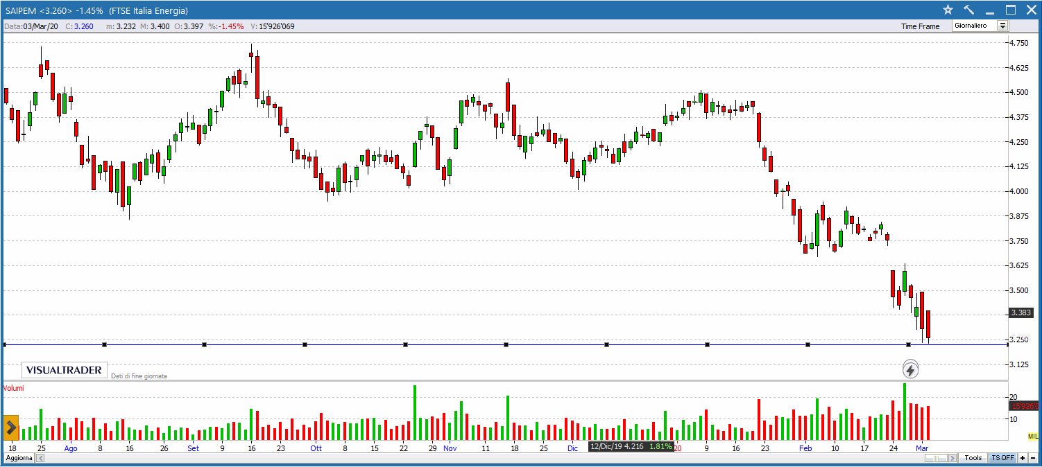The height and width of the screenshot is (467, 1042).
Task: Open chart settings with the hammer icon
Action: click(969, 10)
